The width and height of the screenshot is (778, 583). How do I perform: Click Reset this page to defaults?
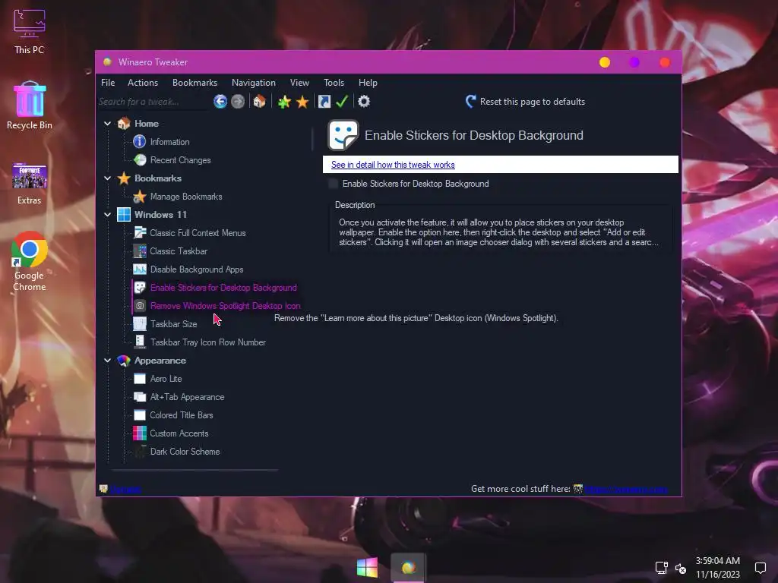pos(526,102)
